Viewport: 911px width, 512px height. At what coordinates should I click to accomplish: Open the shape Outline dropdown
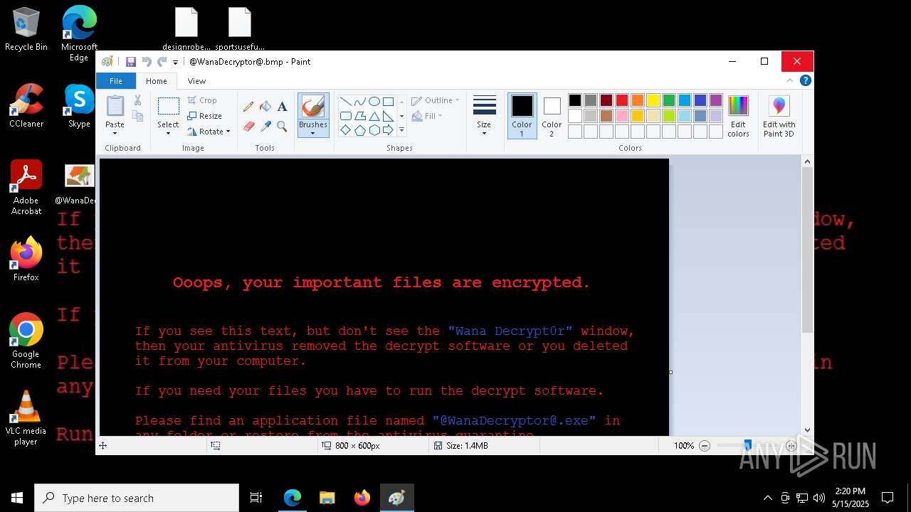435,100
